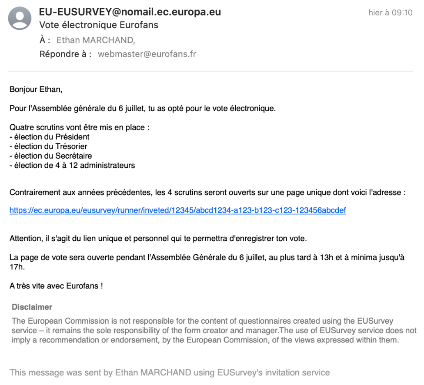
Task: Click the line élection du Président
Action: tap(50, 137)
